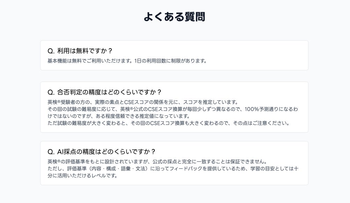
Task: Click the よくある質問 page heading
Action: (x=174, y=17)
